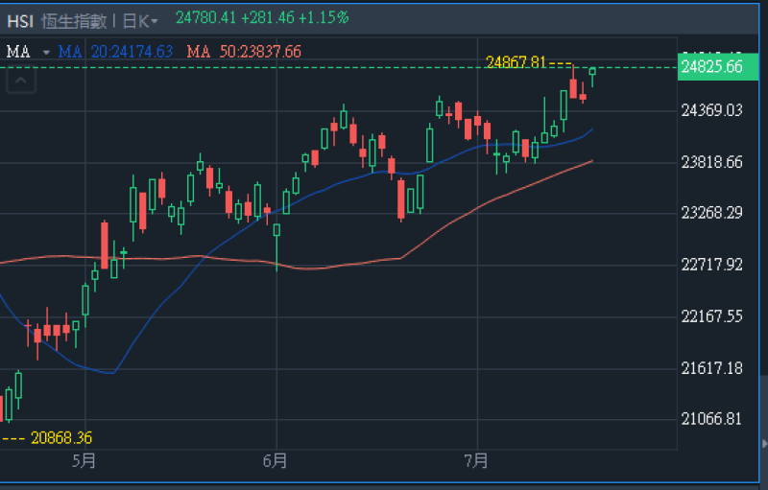
Task: Select the period low label 20868.36
Action: tap(61, 438)
